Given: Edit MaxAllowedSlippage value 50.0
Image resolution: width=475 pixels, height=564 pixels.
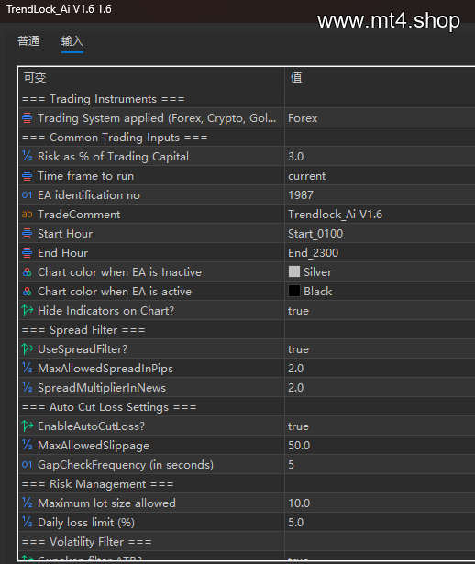Looking at the screenshot, I should tap(299, 446).
